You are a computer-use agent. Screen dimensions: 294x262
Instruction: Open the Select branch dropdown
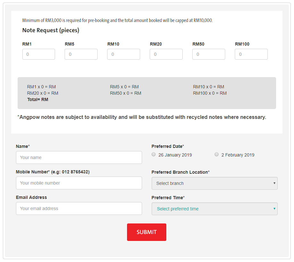[214, 183]
